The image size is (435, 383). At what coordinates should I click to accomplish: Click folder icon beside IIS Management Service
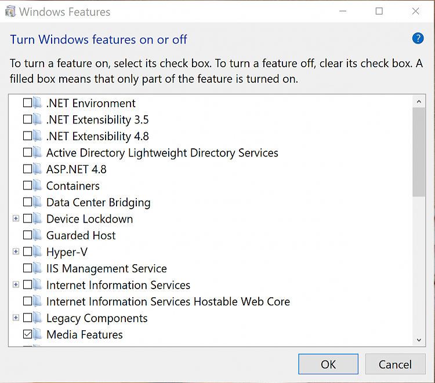point(38,268)
